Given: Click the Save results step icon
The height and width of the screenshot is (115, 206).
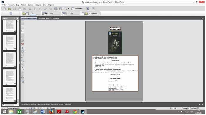Looking at the screenshot, I should pyautogui.click(x=85, y=13).
